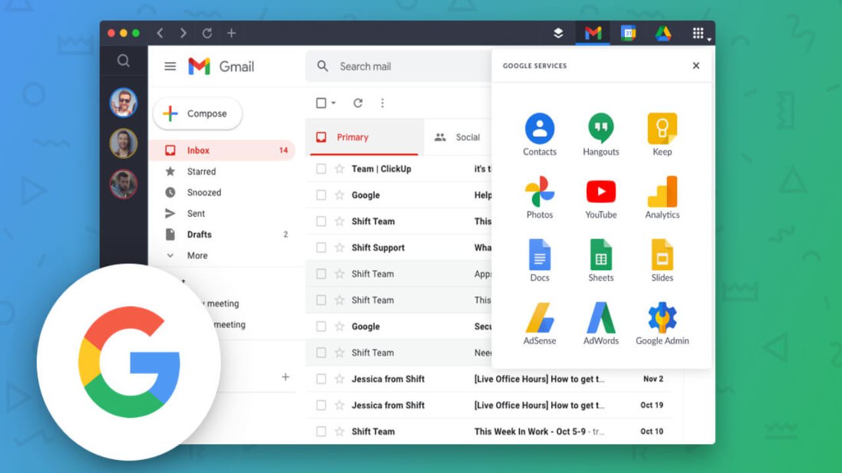The height and width of the screenshot is (473, 842).
Task: Open Google Sheets icon
Action: (601, 256)
